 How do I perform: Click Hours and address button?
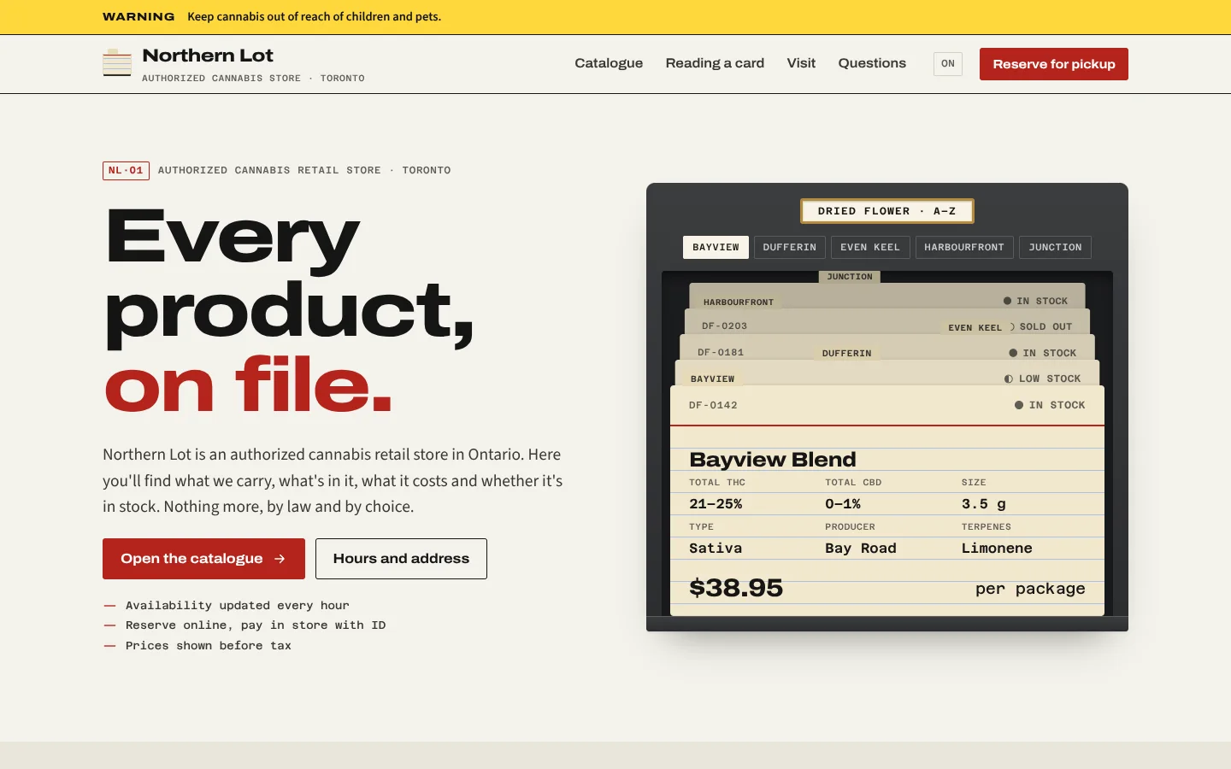(401, 559)
